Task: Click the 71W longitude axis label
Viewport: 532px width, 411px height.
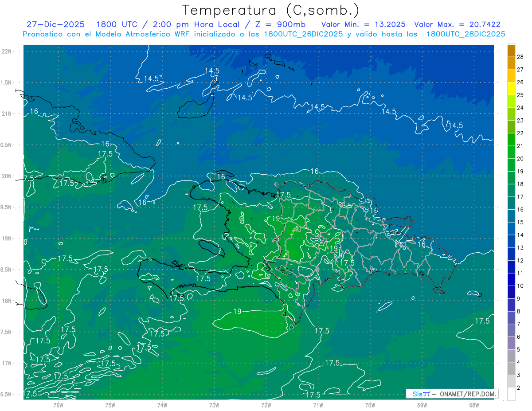Action: [318, 405]
